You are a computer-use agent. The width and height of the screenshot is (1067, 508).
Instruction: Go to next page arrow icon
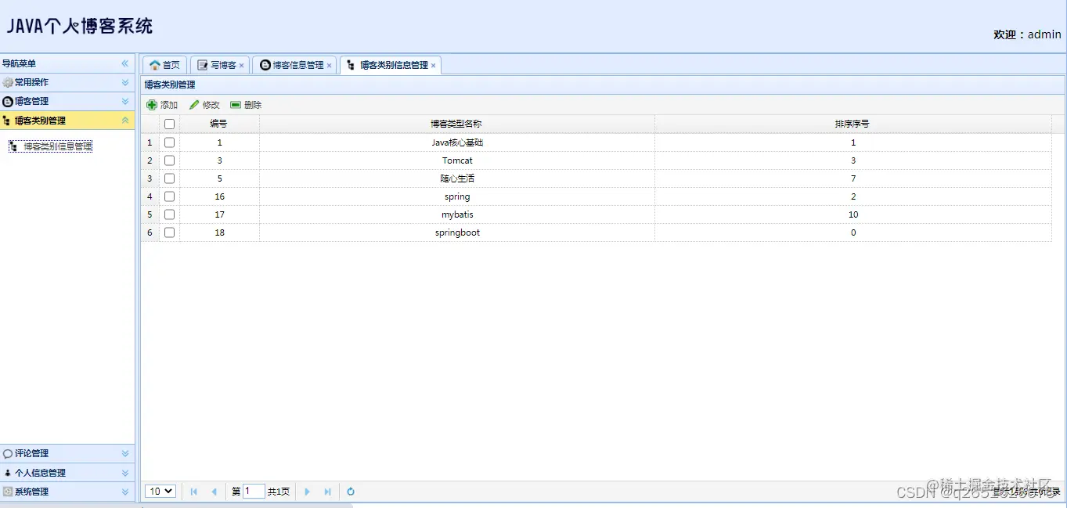[307, 492]
